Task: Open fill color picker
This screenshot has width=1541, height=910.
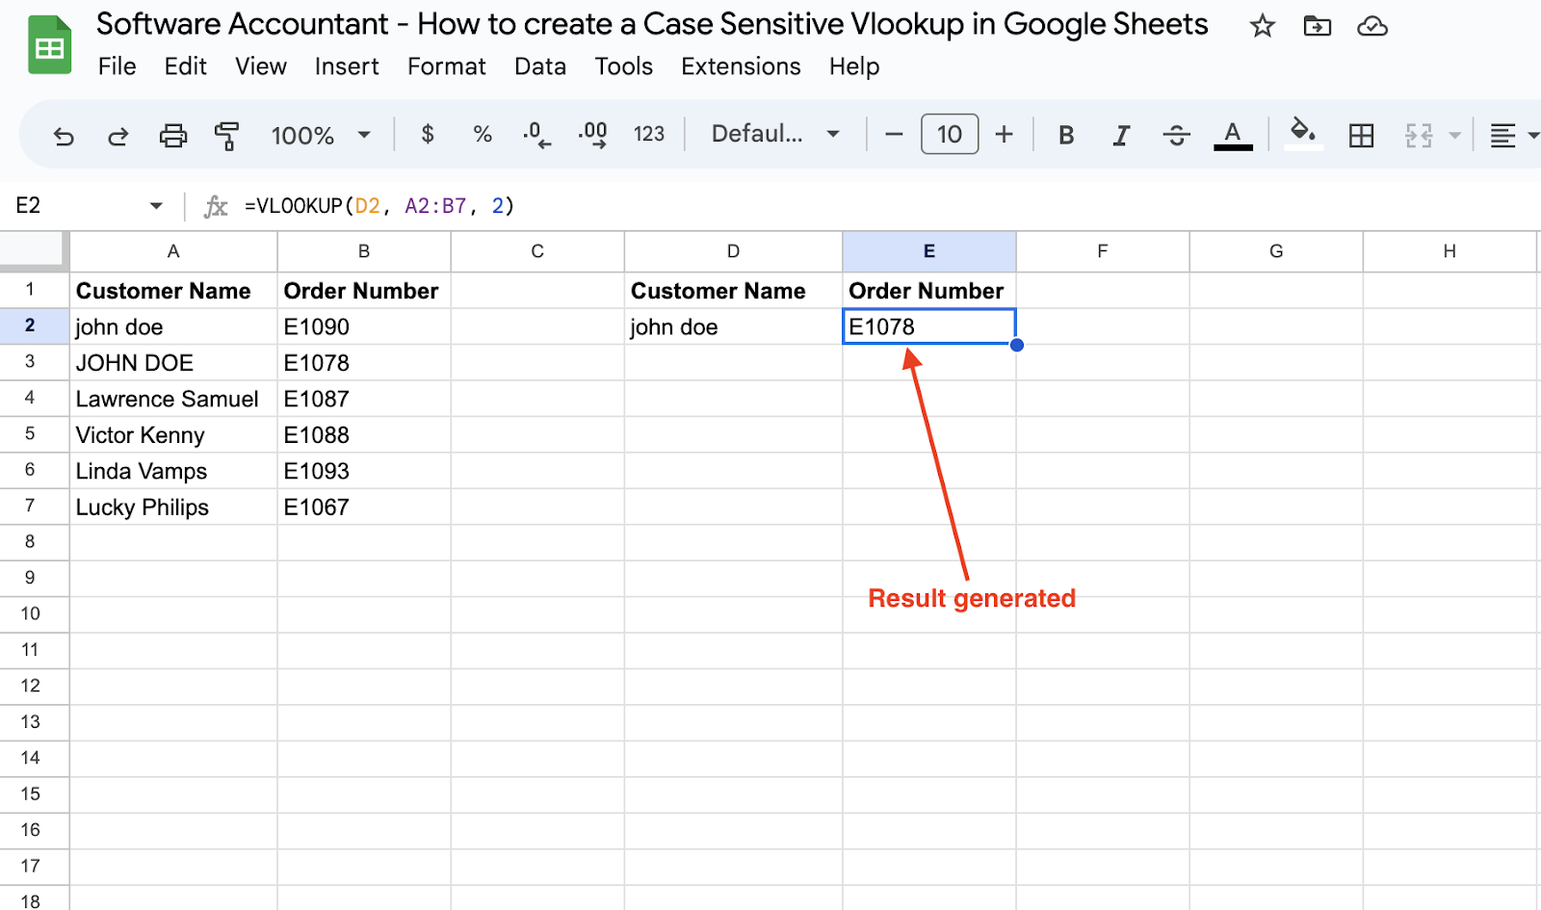Action: point(1303,133)
